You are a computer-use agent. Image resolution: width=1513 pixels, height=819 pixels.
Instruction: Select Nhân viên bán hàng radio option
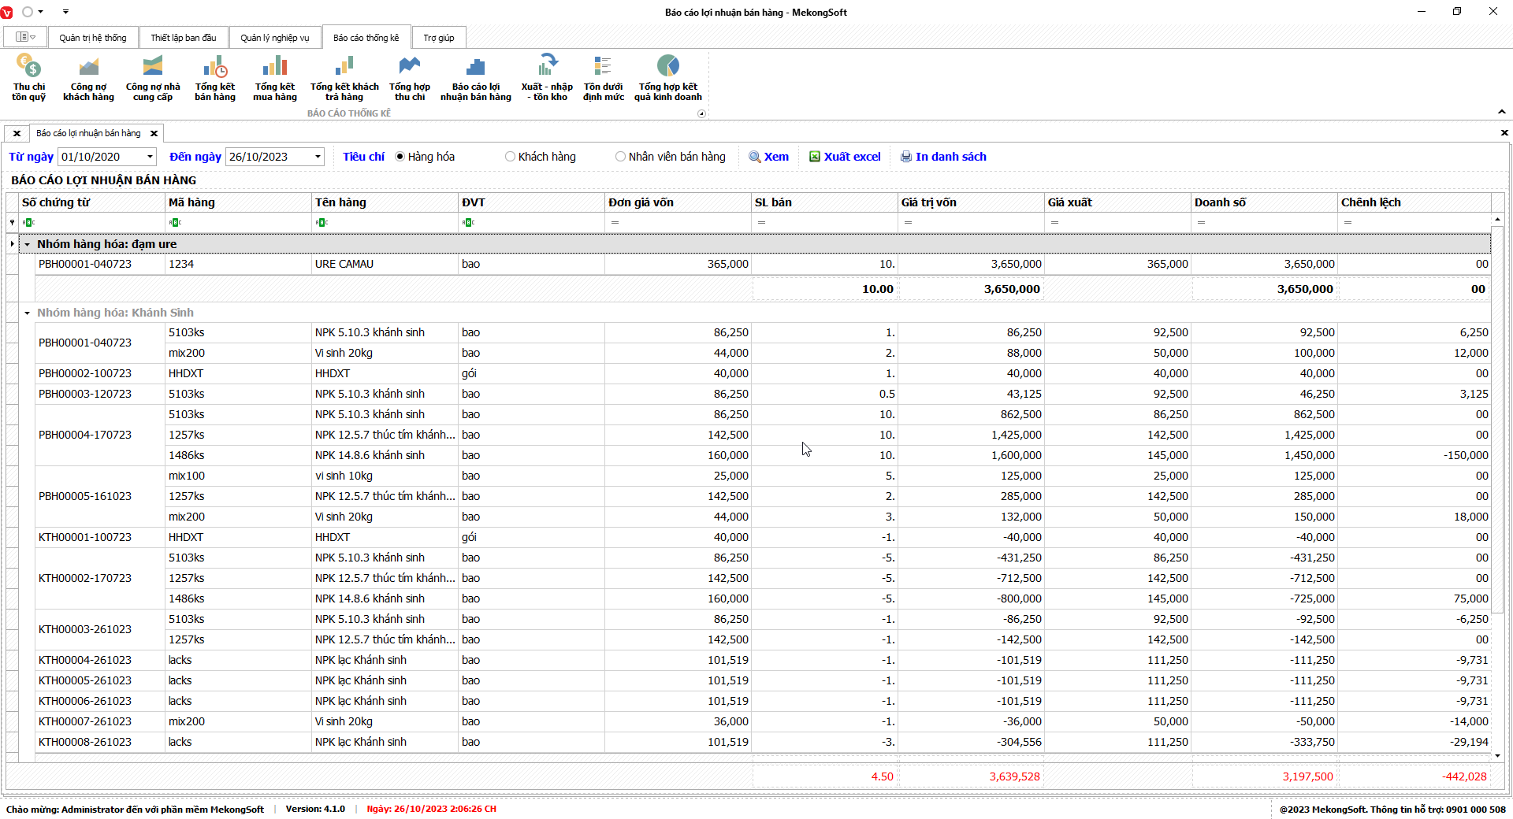coord(621,157)
